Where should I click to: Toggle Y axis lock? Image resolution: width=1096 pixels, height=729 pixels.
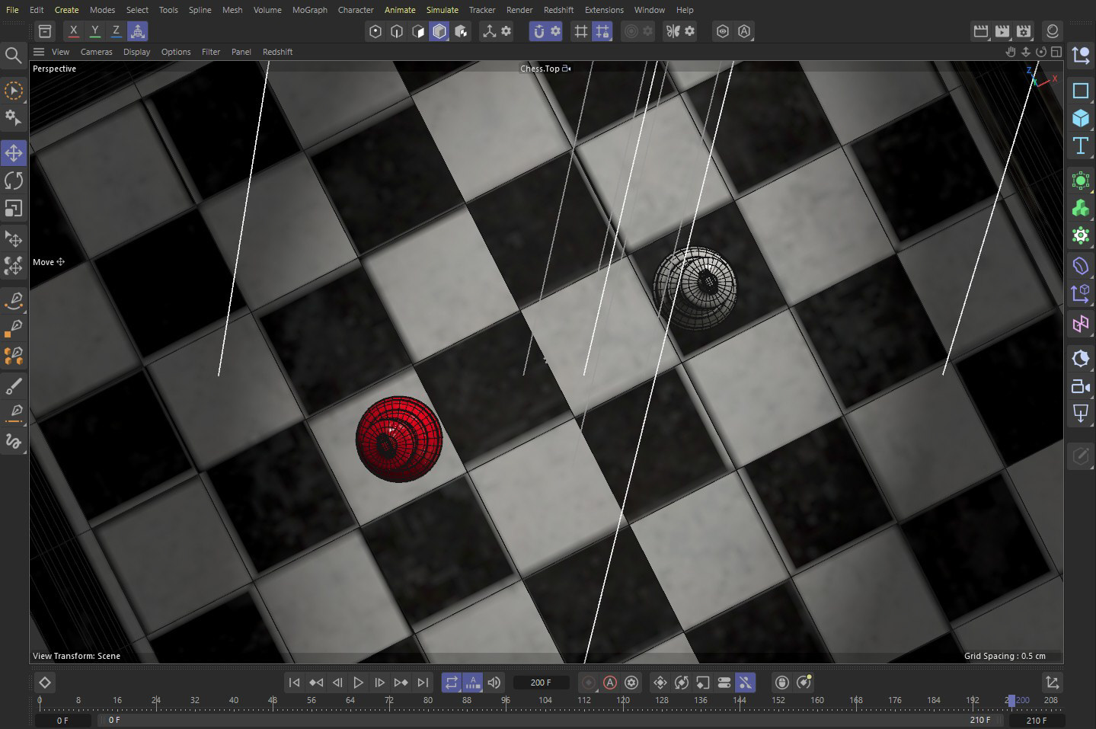[94, 31]
